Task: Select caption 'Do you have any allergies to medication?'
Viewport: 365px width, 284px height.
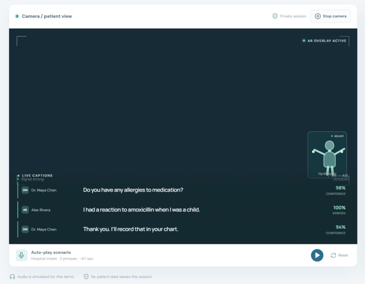Action: pyautogui.click(x=133, y=190)
